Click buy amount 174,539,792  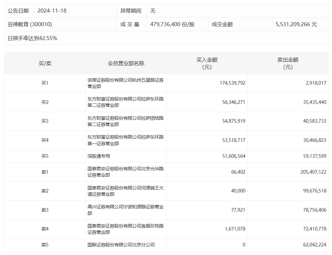point(233,83)
